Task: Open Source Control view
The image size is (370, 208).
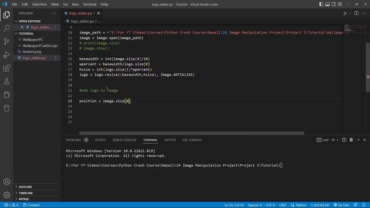Action: click(x=6, y=42)
